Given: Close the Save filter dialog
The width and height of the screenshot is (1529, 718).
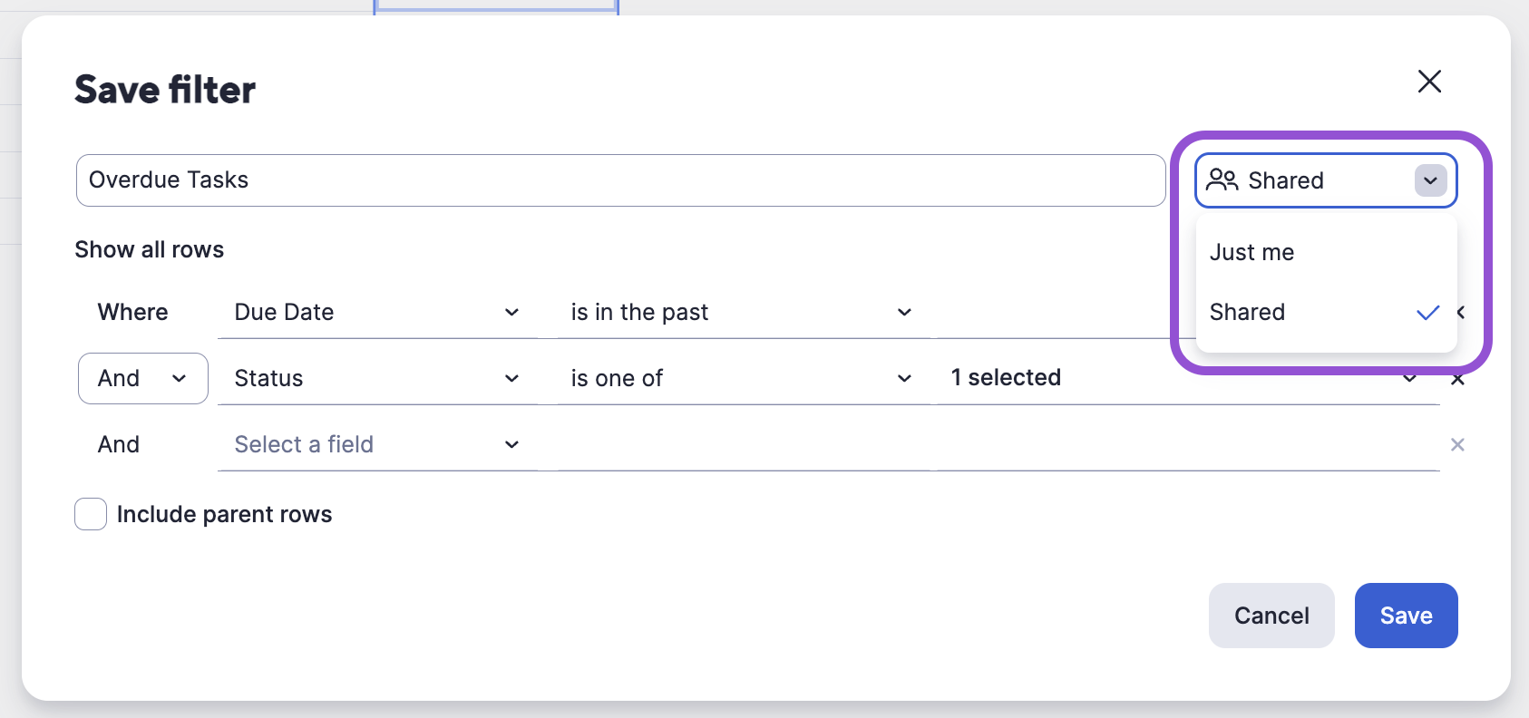Looking at the screenshot, I should (x=1429, y=82).
